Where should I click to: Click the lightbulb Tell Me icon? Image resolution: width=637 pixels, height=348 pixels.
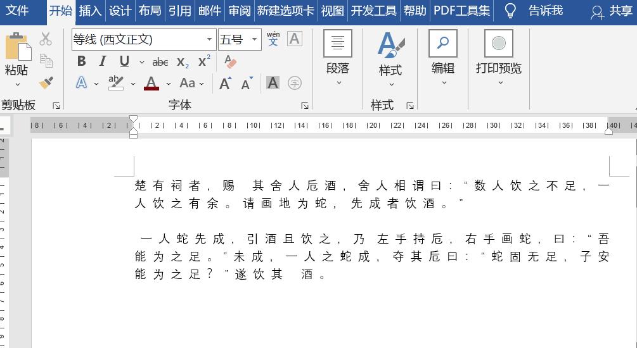tap(510, 11)
